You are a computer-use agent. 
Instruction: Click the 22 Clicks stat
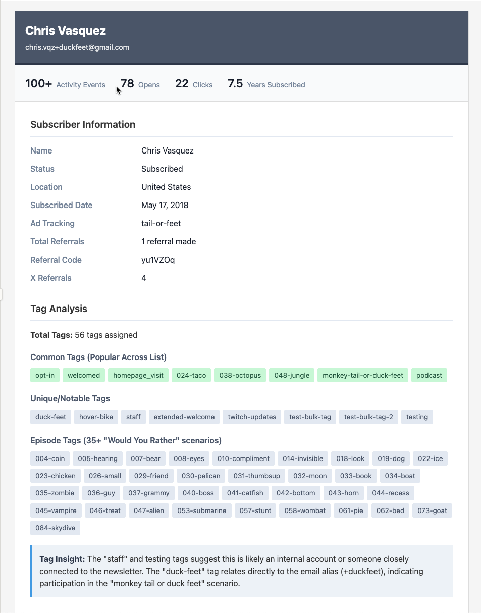[x=194, y=84]
